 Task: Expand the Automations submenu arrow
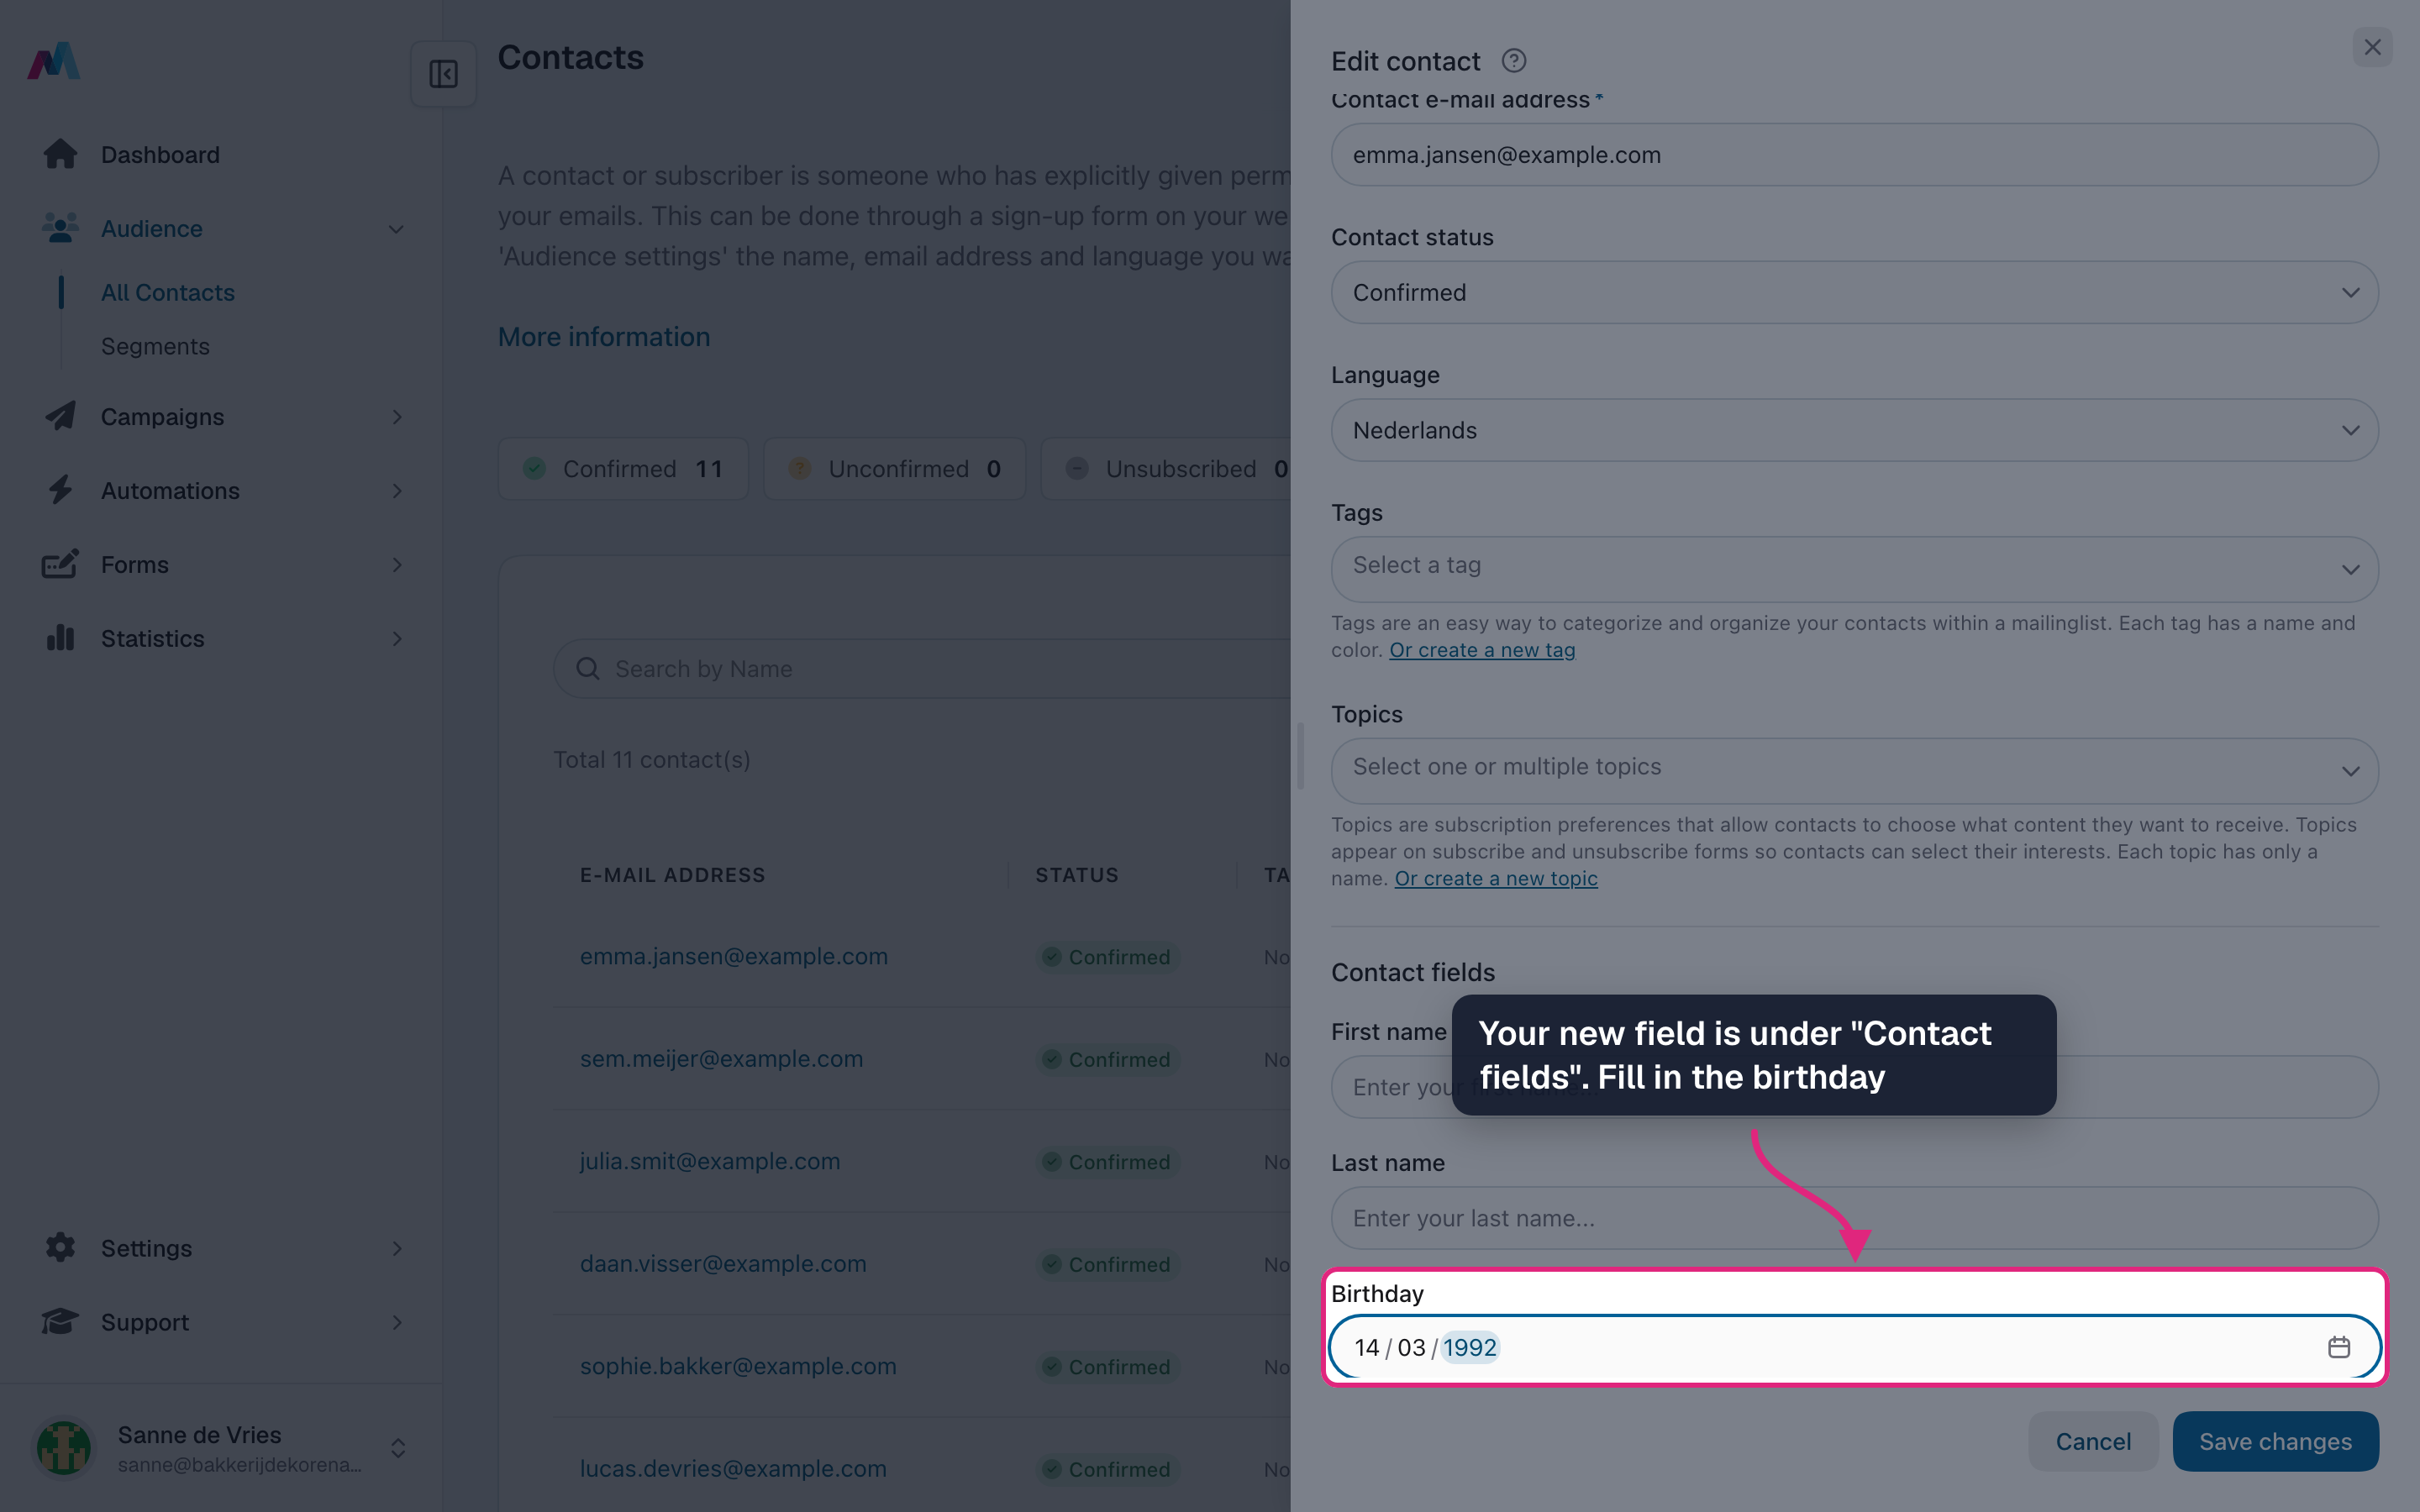(397, 490)
